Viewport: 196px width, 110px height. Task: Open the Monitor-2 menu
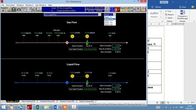pyautogui.click(x=29, y=5)
